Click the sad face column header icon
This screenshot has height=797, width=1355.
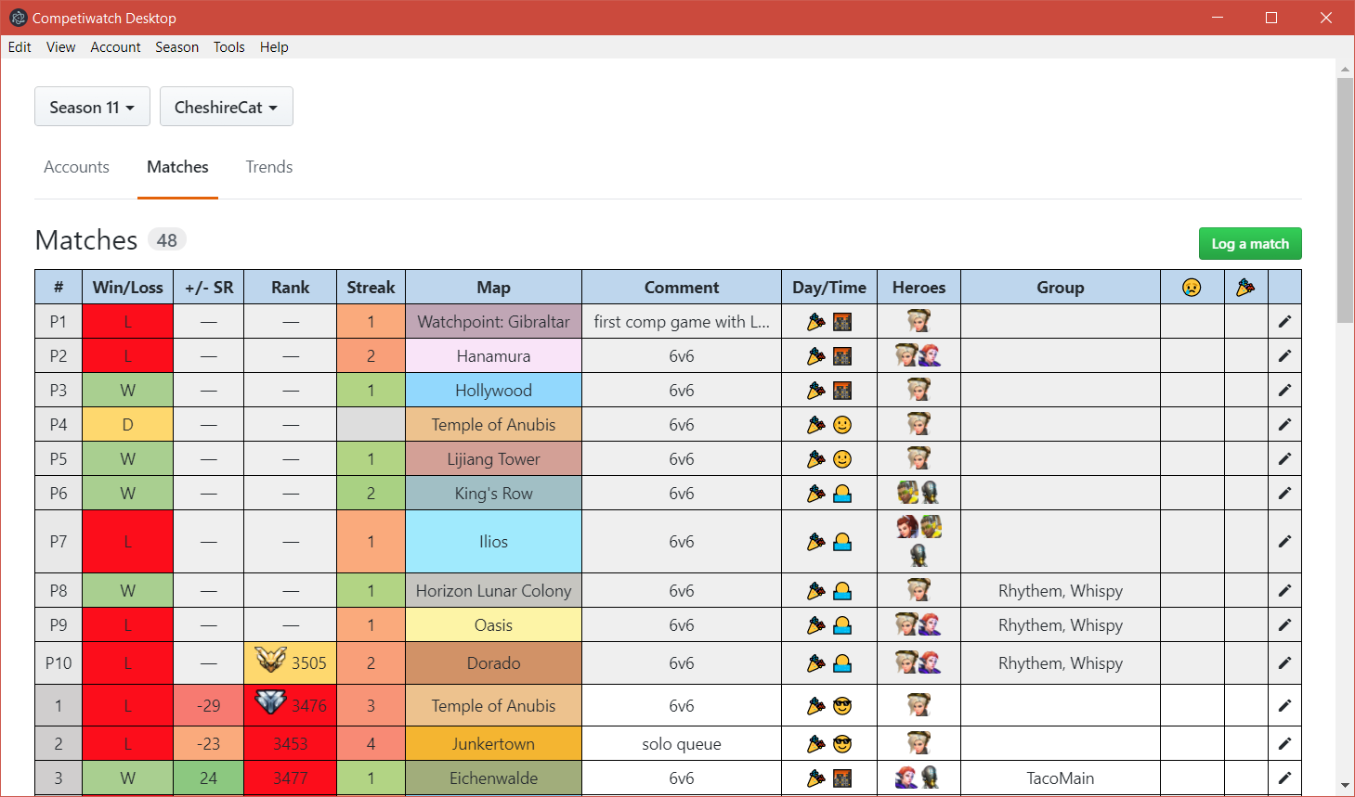click(1192, 288)
